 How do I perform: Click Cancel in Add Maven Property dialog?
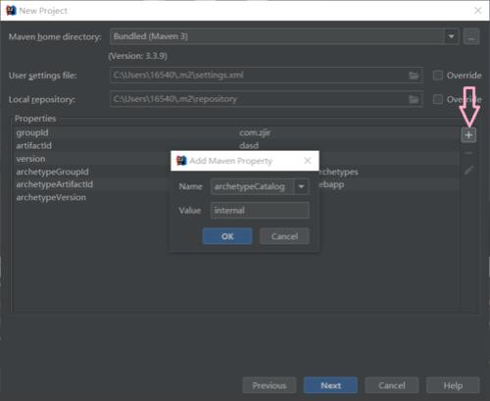point(284,236)
